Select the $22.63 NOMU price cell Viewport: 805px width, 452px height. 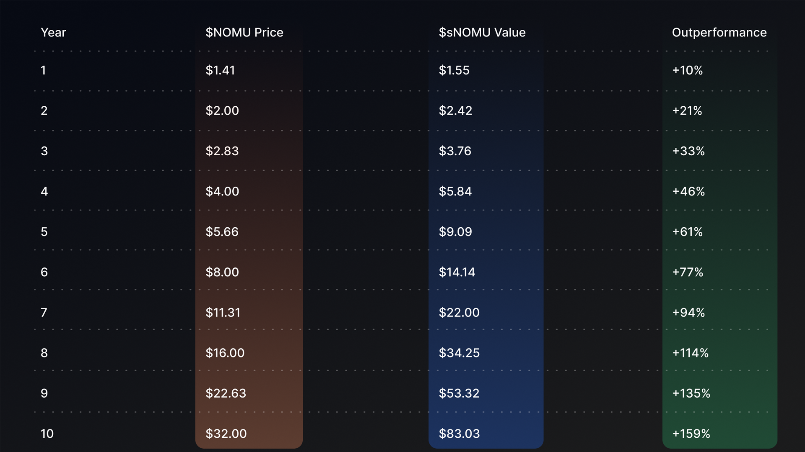(x=226, y=393)
